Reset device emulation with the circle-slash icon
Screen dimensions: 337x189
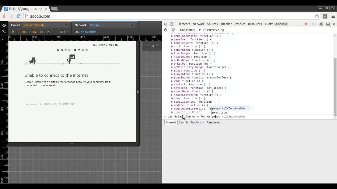click(x=4, y=25)
